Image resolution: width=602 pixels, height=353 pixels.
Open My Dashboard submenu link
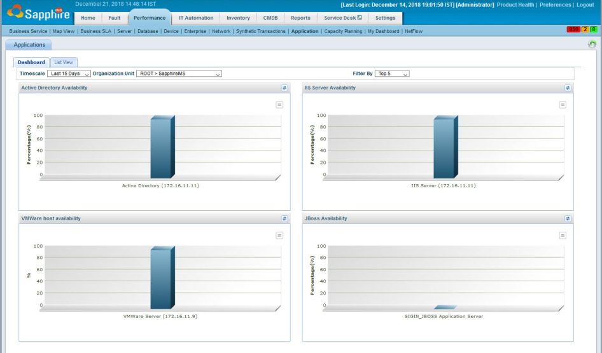[x=384, y=31]
